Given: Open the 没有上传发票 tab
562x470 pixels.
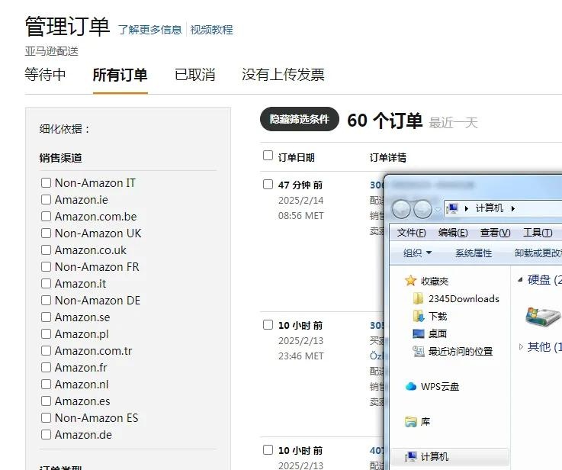Looking at the screenshot, I should pos(283,75).
